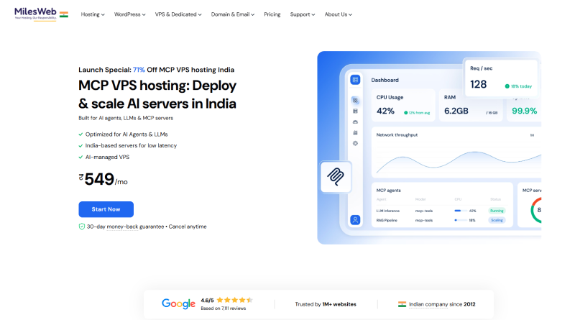
Task: Click the 71% discount text
Action: 139,70
